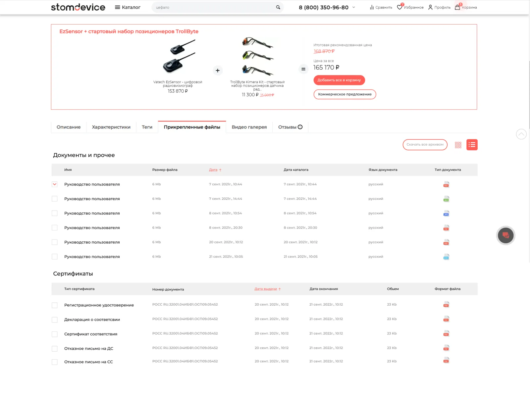Download XLS file of 14:44 manual
Screen dimensions: 530x398
click(446, 199)
